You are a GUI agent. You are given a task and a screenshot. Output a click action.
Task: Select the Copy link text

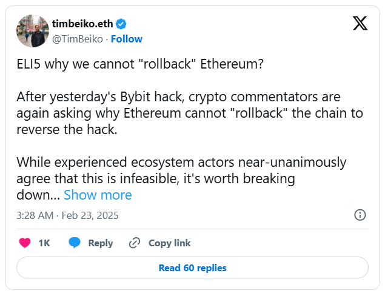(x=169, y=243)
